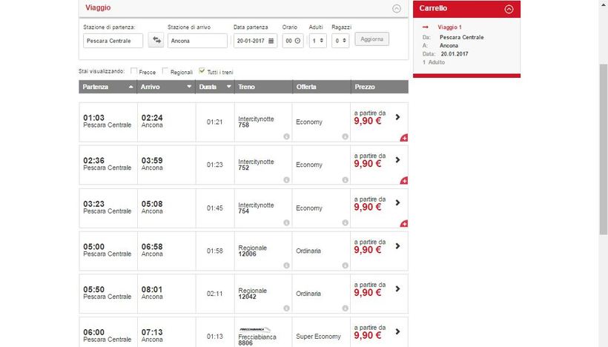Collapse the Viaggio search panel
The width and height of the screenshot is (608, 347).
(397, 9)
